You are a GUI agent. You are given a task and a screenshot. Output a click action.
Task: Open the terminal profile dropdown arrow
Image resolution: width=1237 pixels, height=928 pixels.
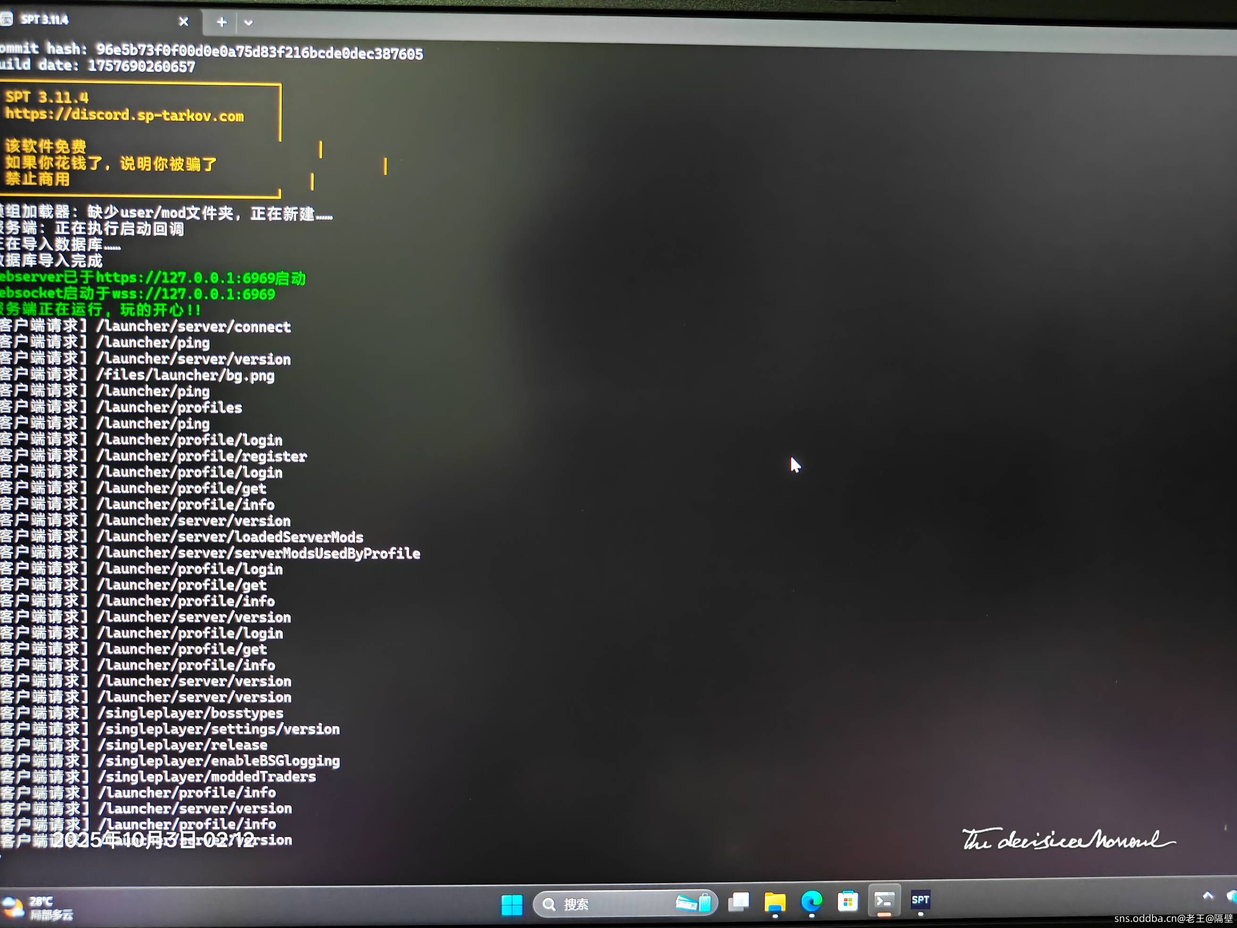click(x=248, y=23)
